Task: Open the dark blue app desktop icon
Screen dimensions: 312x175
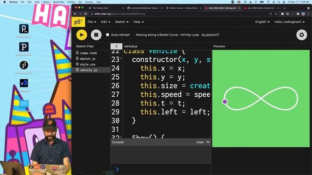Action: point(24,83)
